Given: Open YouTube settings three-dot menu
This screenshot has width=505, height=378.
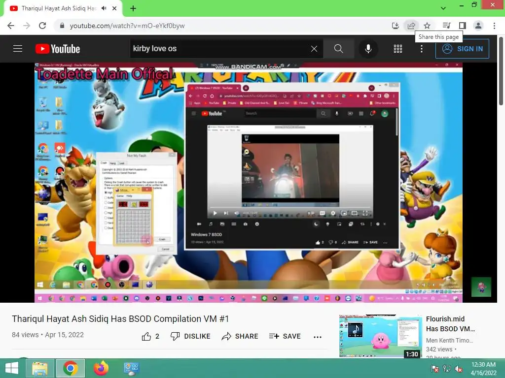Looking at the screenshot, I should [x=422, y=49].
